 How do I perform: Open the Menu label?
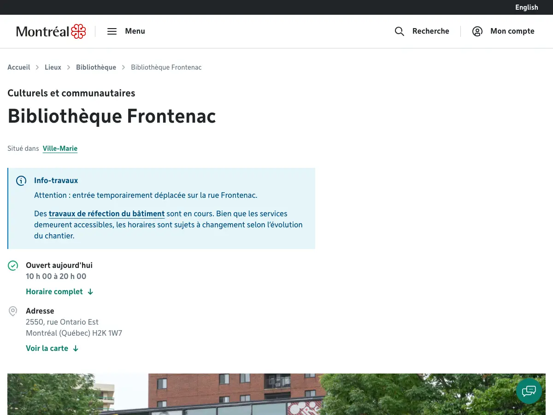coord(135,31)
